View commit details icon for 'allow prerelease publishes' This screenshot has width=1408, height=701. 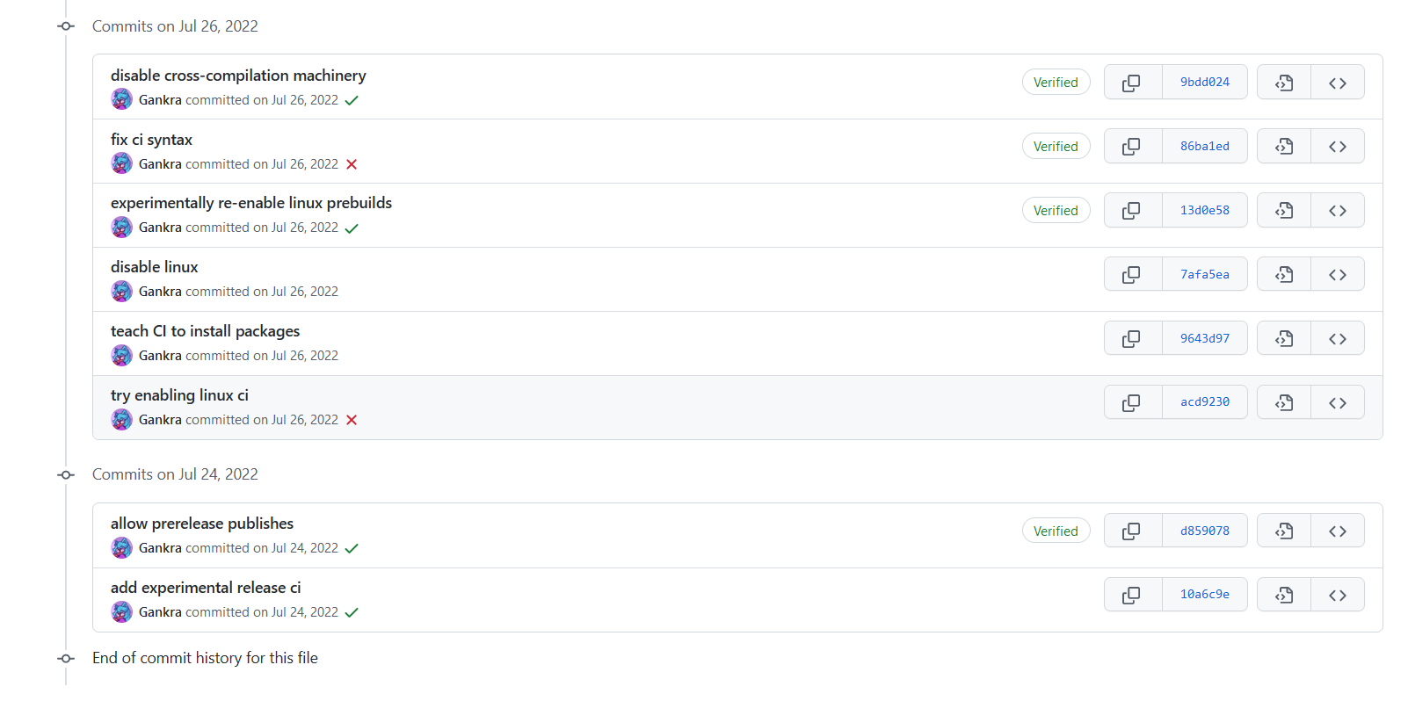pyautogui.click(x=1283, y=530)
